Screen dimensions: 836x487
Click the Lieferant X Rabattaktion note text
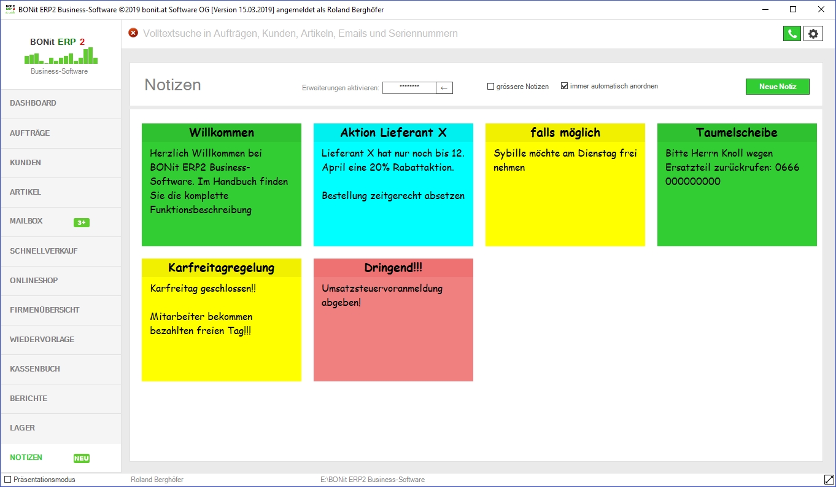(x=393, y=174)
